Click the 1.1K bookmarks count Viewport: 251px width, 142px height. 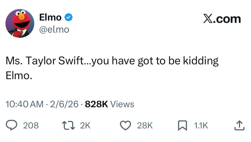click(x=201, y=125)
